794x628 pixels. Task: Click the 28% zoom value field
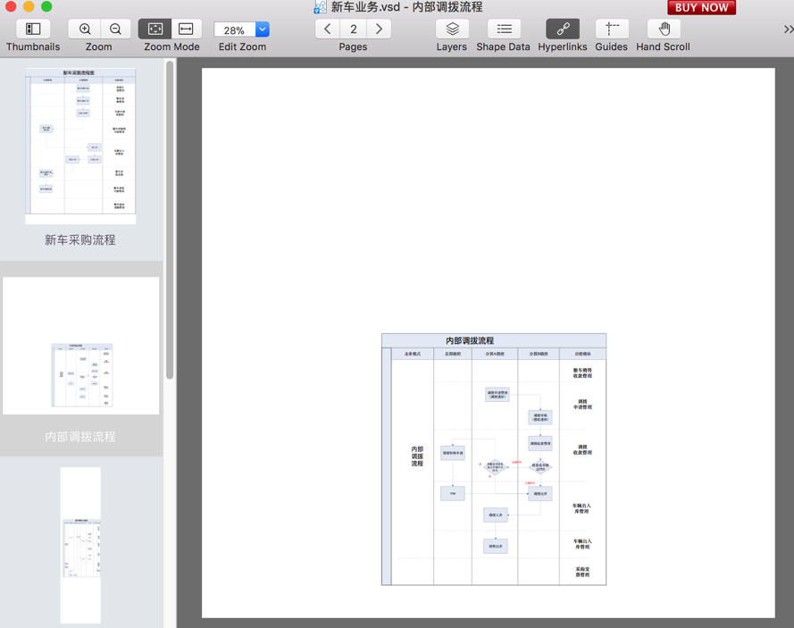click(235, 29)
